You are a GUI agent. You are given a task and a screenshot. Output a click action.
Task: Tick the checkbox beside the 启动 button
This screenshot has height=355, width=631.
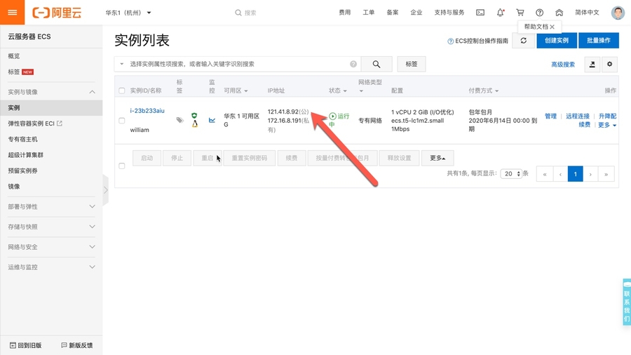122,166
